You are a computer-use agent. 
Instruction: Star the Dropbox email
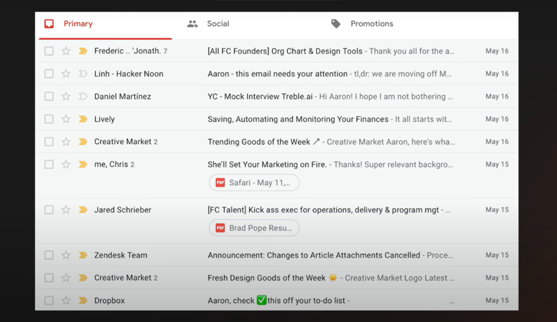(65, 300)
